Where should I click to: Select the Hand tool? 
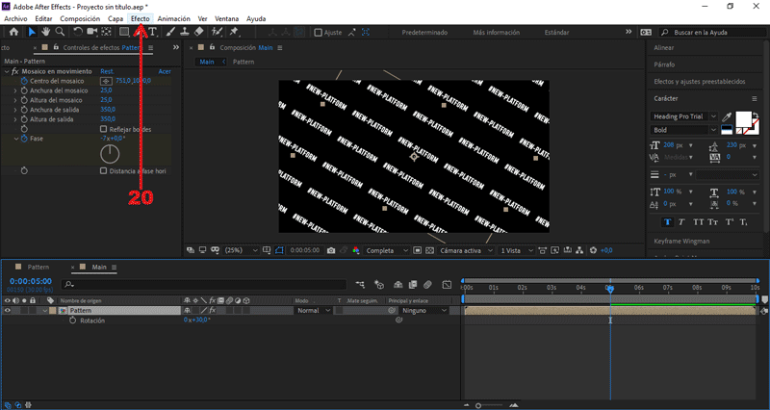point(45,32)
